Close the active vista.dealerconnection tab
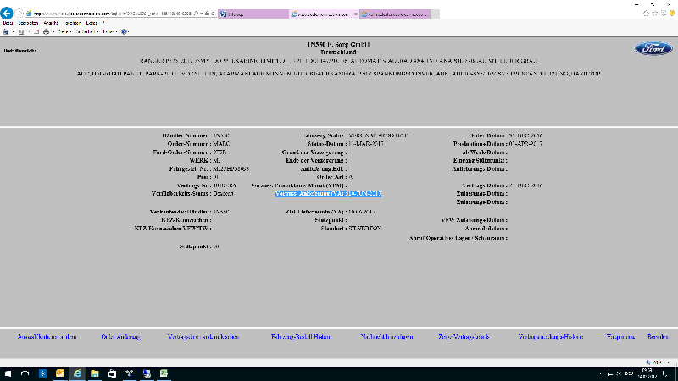678x381 pixels. [x=356, y=14]
